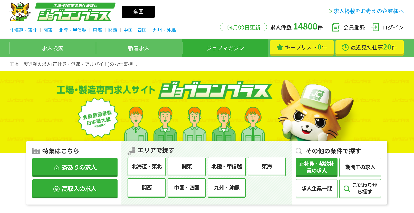Click the ジョブコンプラス header logo

pyautogui.click(x=75, y=12)
